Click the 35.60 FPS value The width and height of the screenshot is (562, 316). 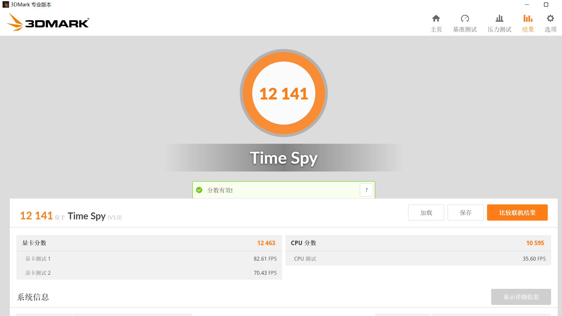[x=534, y=259]
